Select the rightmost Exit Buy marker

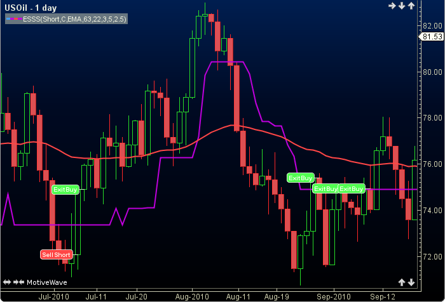[x=352, y=188]
